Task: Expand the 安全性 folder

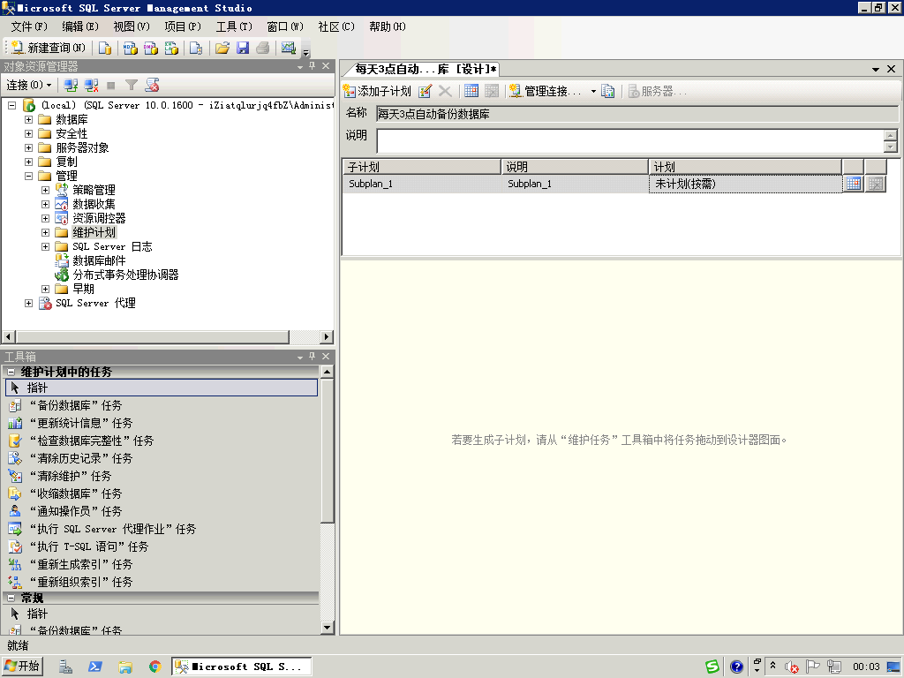Action: pos(28,134)
